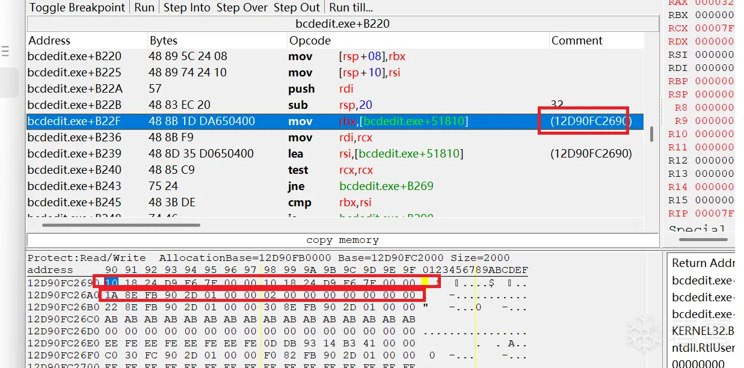Click the R13 register value

click(715, 174)
